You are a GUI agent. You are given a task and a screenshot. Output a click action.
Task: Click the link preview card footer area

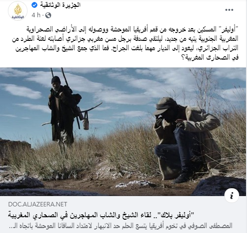click(x=123, y=214)
